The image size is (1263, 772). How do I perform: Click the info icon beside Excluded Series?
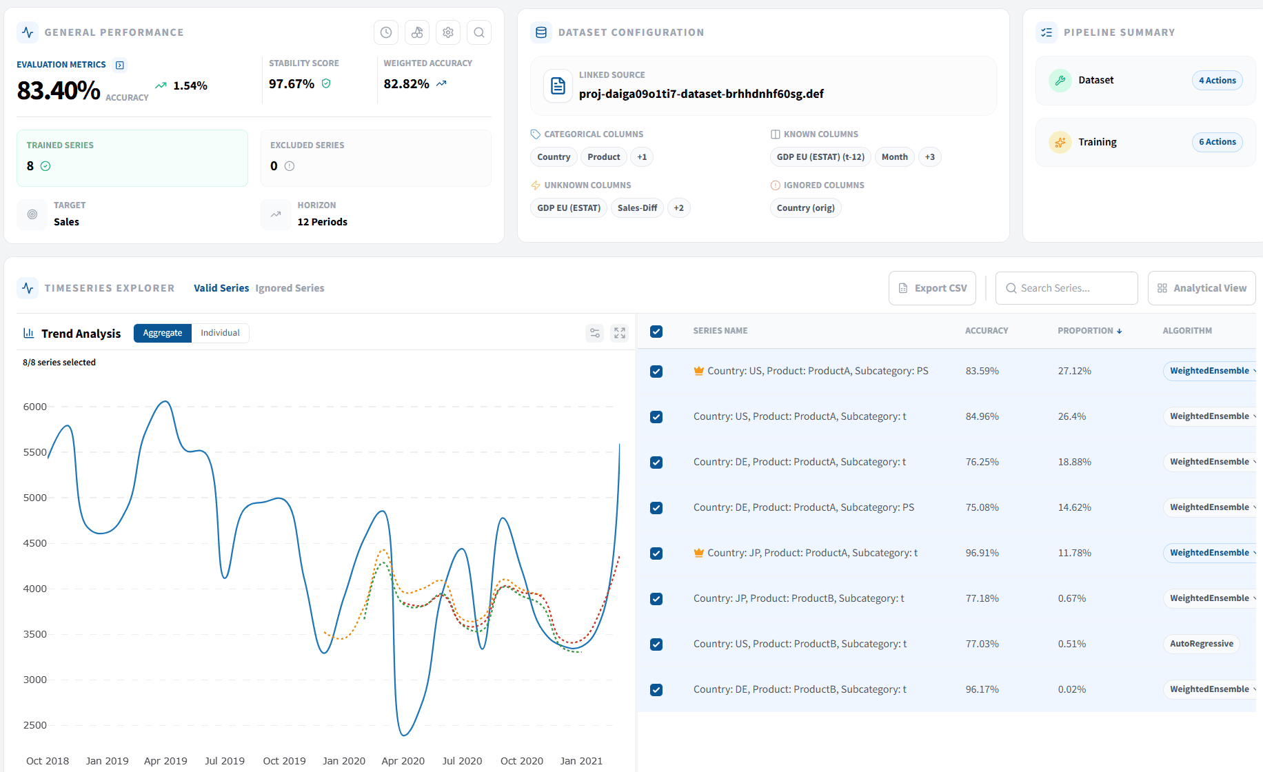[x=290, y=166]
